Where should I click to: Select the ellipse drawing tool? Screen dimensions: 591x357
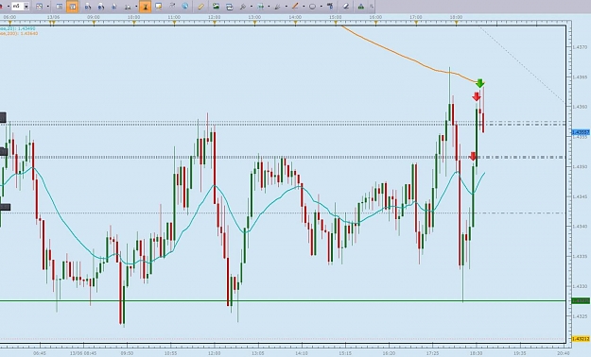pos(312,7)
